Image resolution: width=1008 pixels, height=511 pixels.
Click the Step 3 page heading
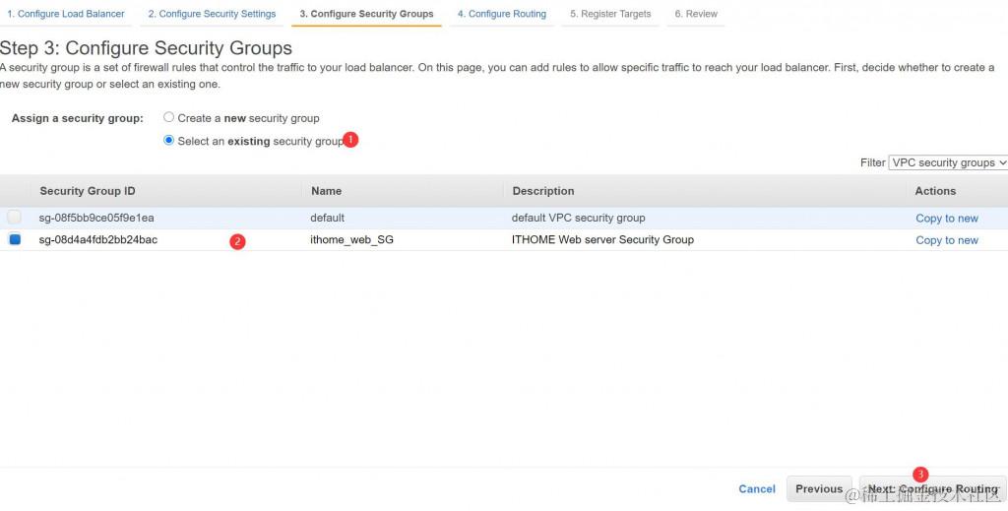tap(146, 48)
